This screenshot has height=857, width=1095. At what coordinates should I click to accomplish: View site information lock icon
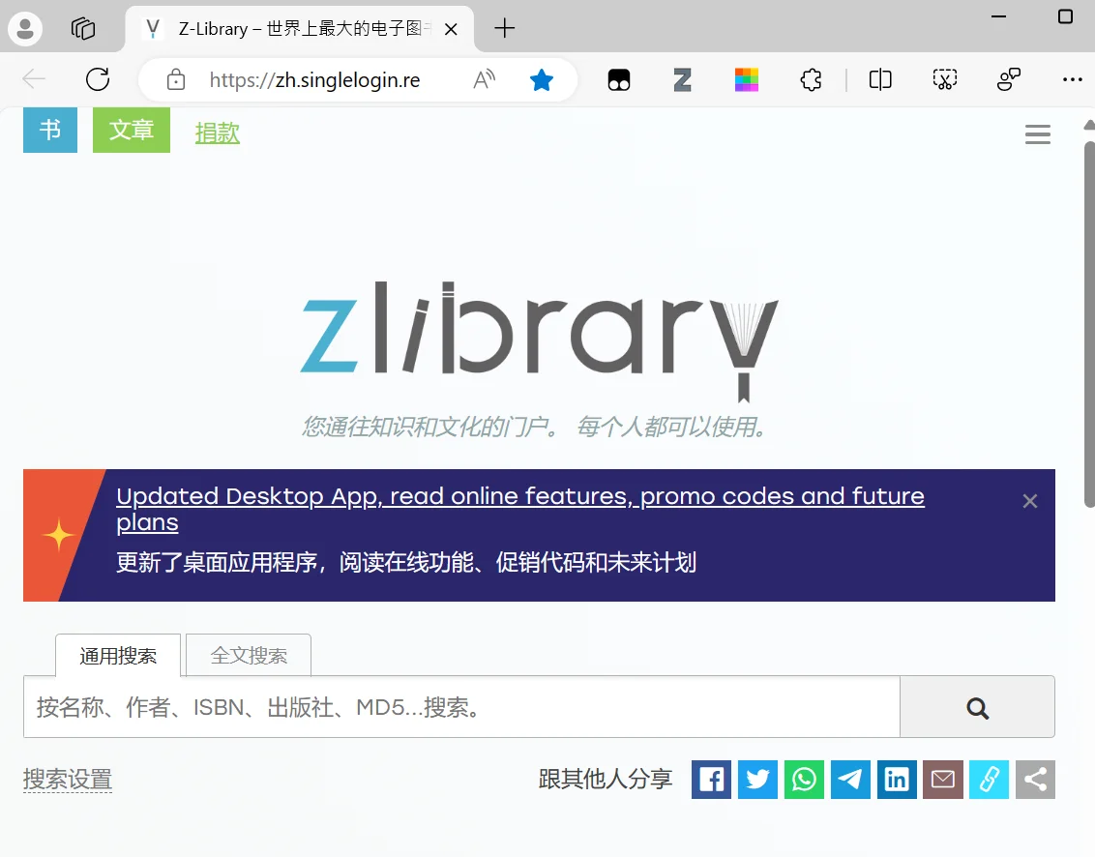[x=176, y=79]
